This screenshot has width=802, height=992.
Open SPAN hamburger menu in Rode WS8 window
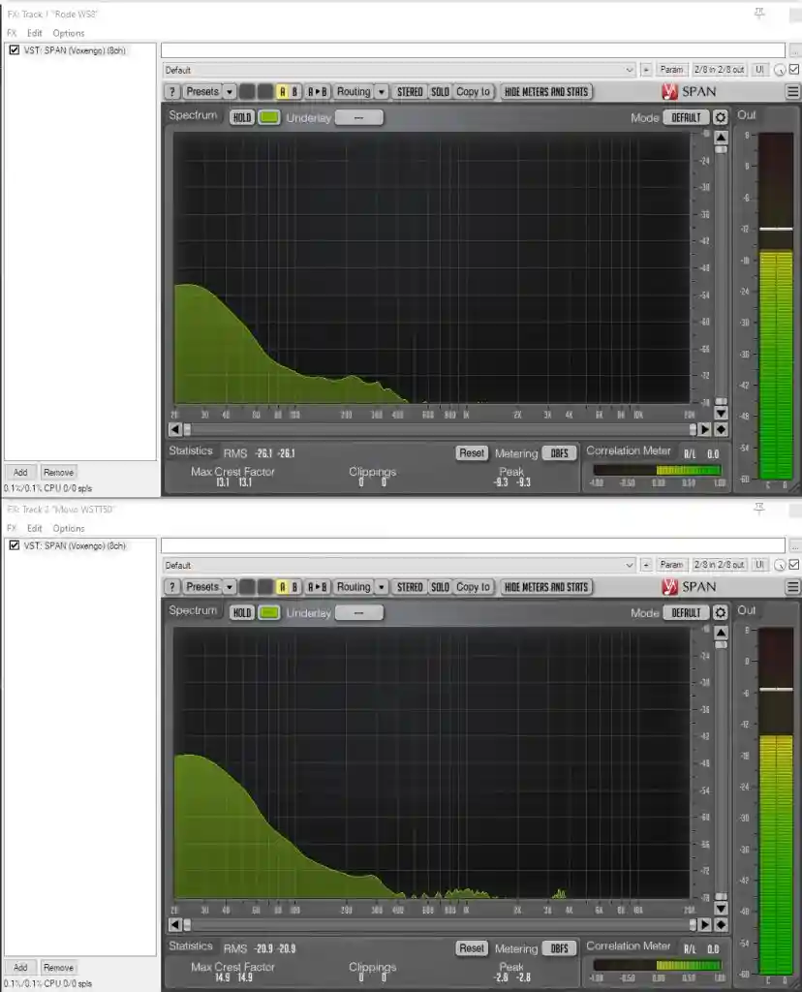pyautogui.click(x=792, y=92)
